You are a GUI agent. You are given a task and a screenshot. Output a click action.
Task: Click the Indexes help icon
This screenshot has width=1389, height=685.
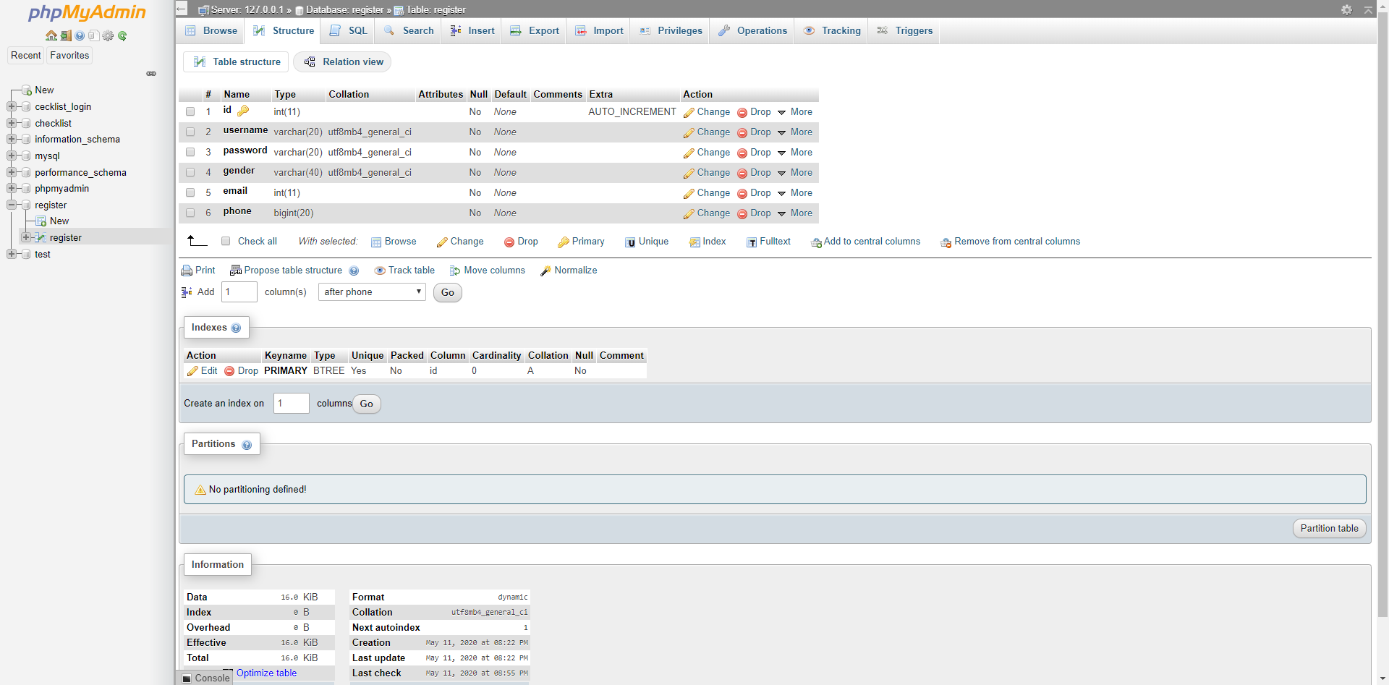pos(236,328)
